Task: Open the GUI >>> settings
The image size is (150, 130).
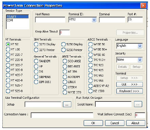Action: point(130,84)
